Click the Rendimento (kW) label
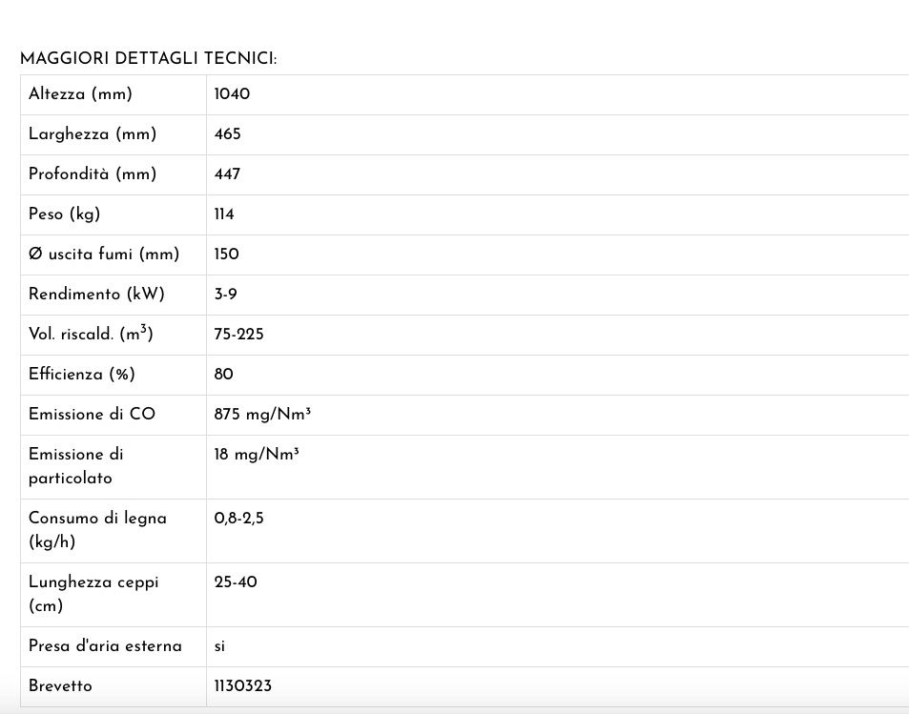Viewport: 909px width, 714px height. (x=96, y=294)
